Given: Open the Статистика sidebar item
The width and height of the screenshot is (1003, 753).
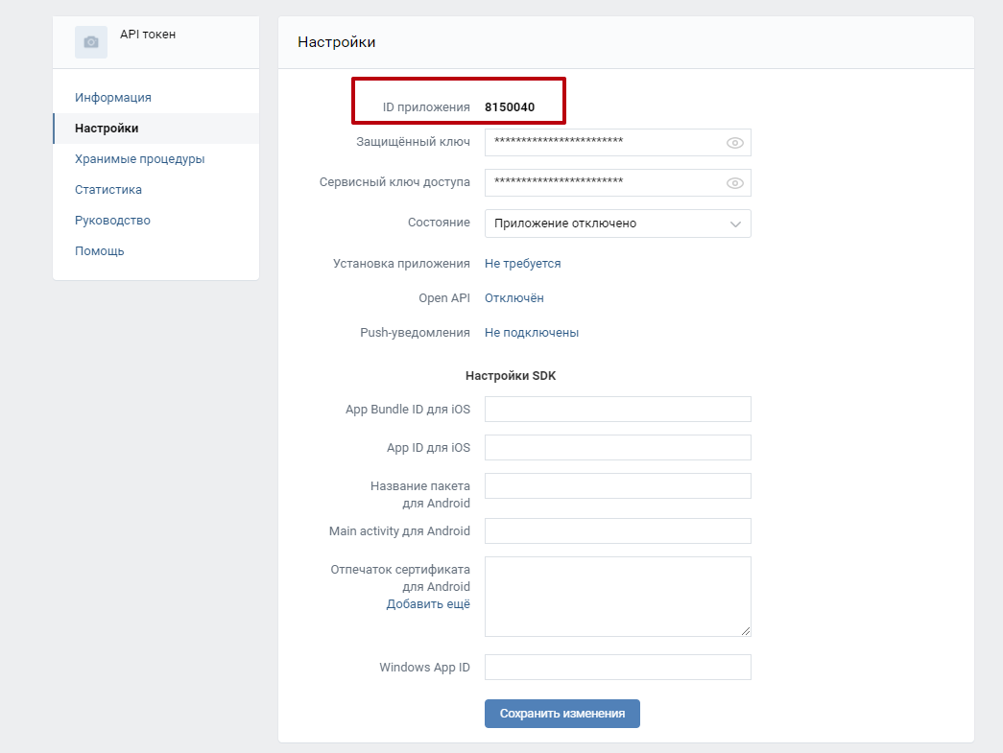Looking at the screenshot, I should point(108,190).
